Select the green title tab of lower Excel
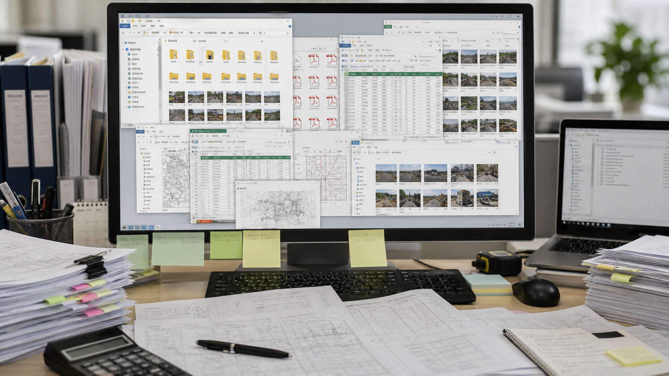The height and width of the screenshot is (376, 669). coord(208,131)
